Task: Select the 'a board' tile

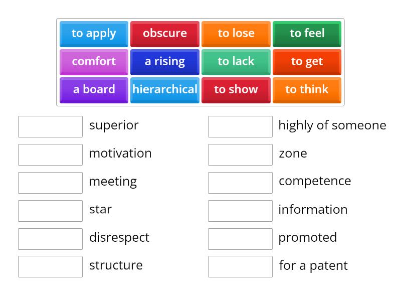Action: tap(94, 90)
